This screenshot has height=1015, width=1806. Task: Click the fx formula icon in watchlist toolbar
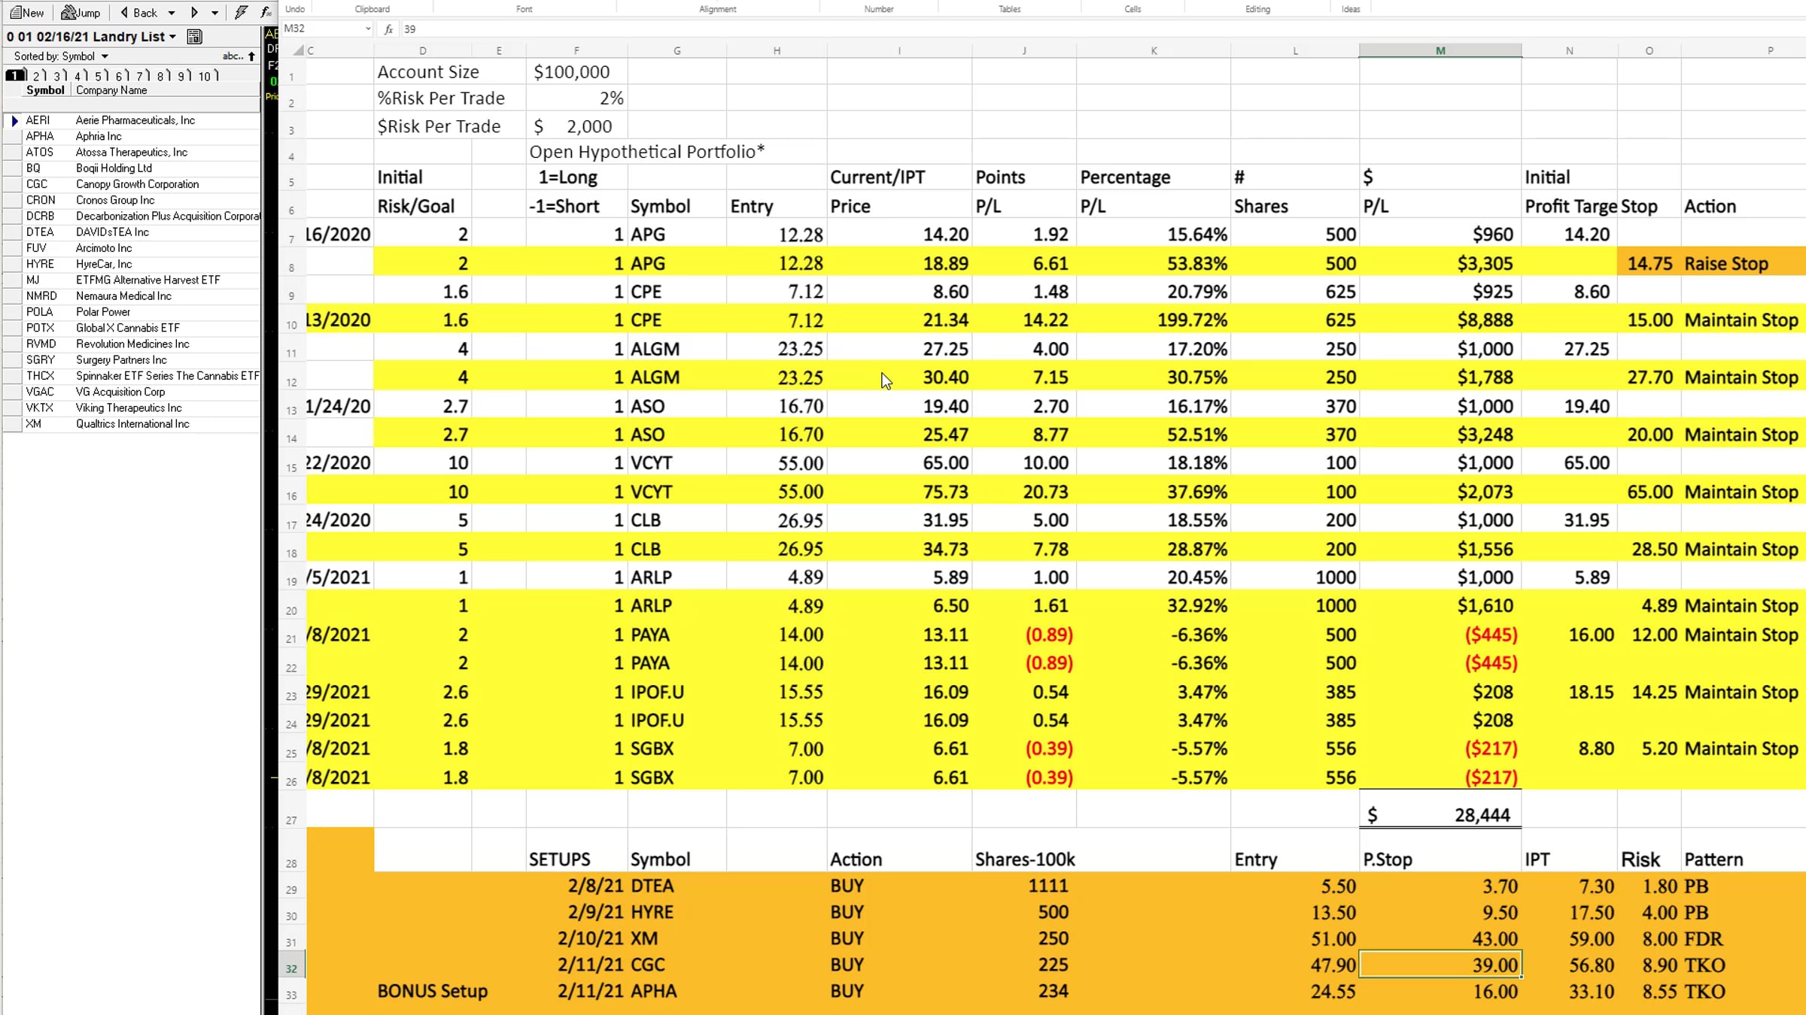(266, 13)
